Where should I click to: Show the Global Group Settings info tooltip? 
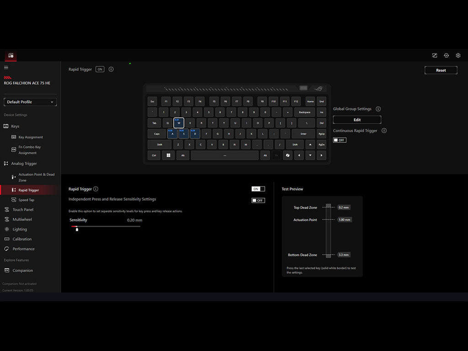pos(378,109)
